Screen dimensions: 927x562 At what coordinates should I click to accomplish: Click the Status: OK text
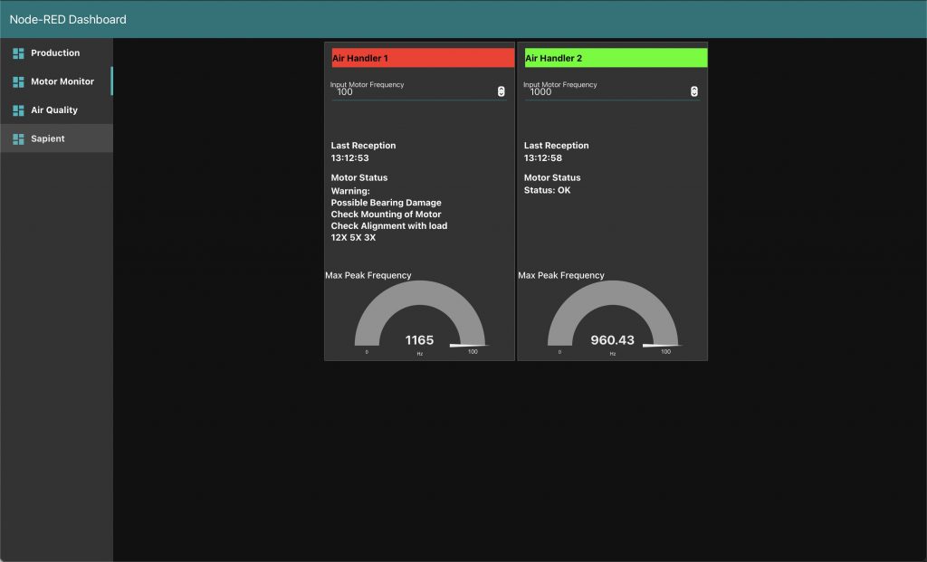click(548, 190)
